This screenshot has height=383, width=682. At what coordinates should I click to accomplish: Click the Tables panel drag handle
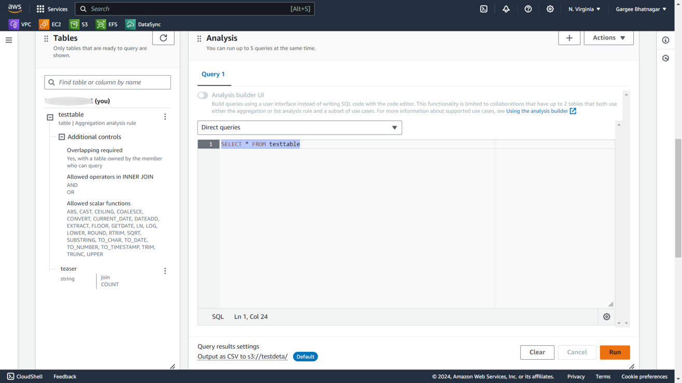tap(46, 38)
